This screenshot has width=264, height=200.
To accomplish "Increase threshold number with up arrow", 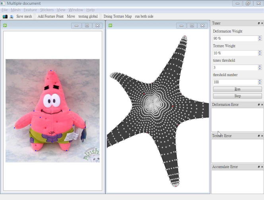I will 260,81.
